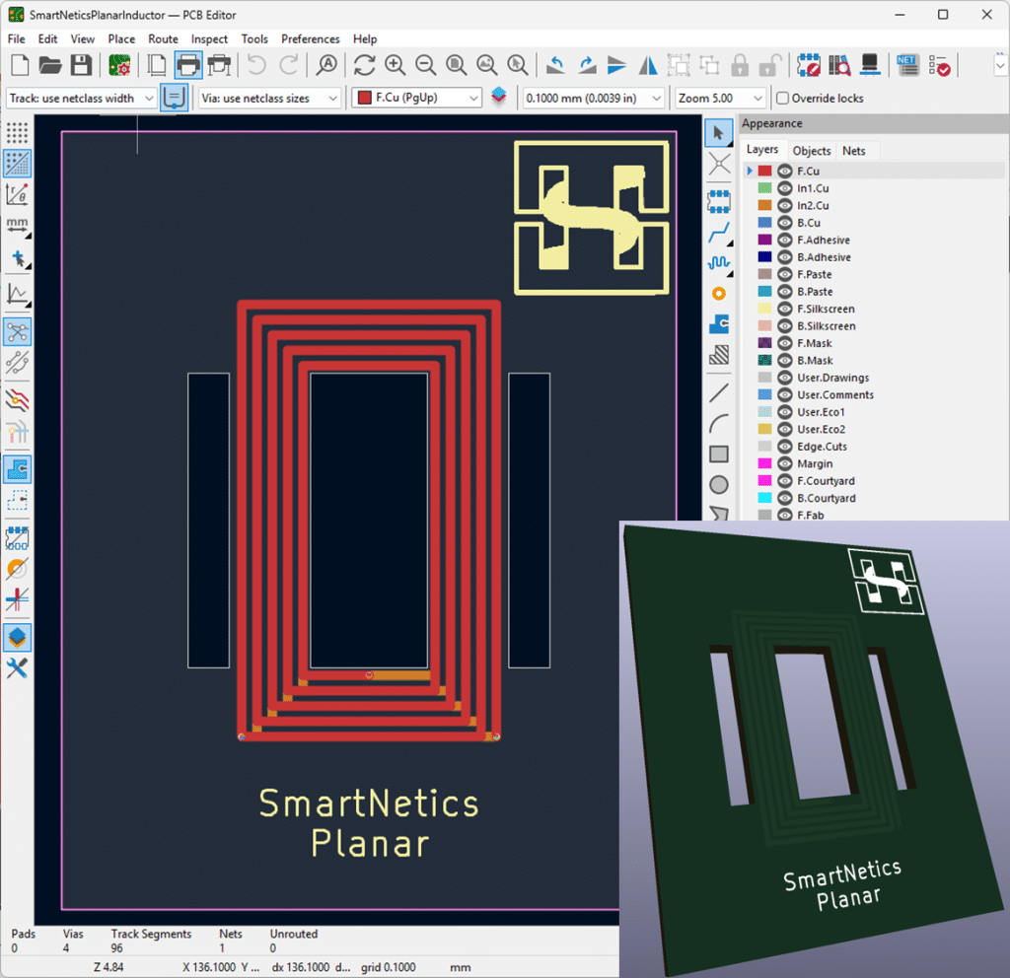Viewport: 1010px width, 978px height.
Task: Switch to the Nets tab
Action: pos(853,151)
